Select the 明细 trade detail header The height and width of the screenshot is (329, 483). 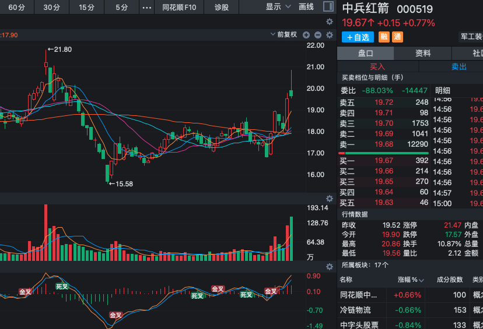443,90
